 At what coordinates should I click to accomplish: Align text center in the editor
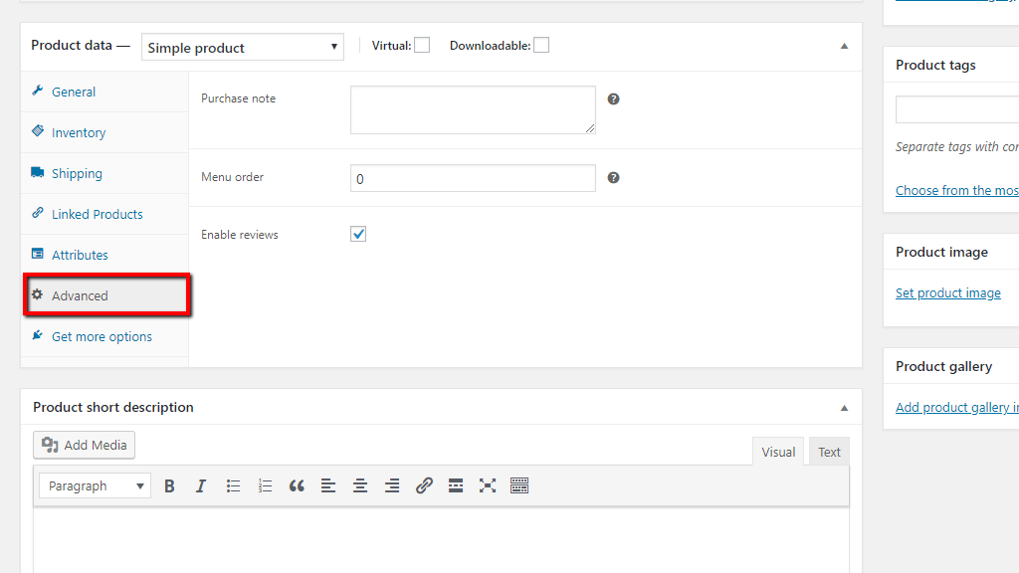point(360,485)
